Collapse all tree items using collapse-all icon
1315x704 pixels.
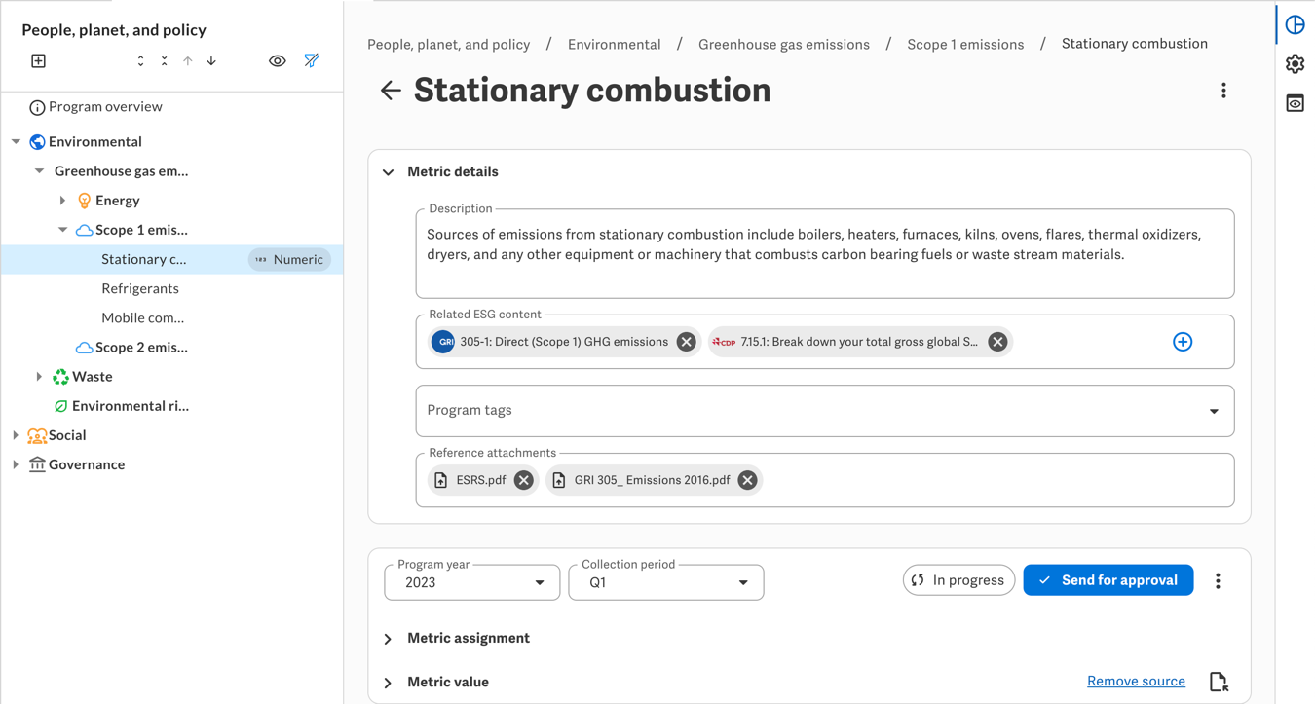[163, 60]
